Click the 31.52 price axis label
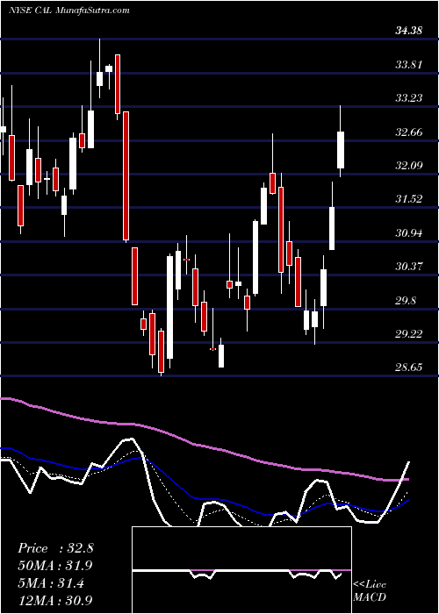 click(x=409, y=199)
